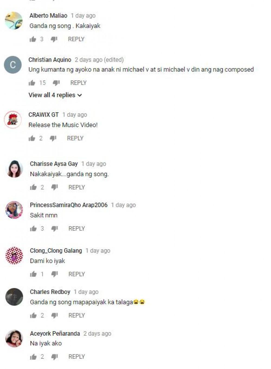This screenshot has height=369, width=271.
Task: Open PrincessSamiraQho Arap2006 channel name
Action: coord(69,205)
